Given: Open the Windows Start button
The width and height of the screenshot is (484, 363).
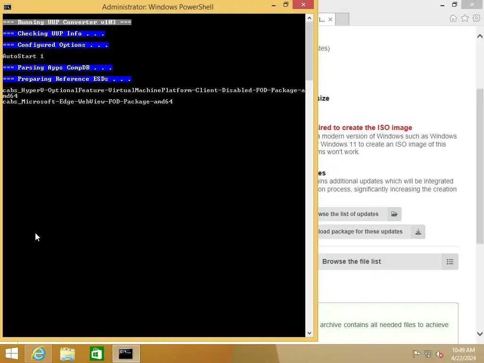Looking at the screenshot, I should coord(12,354).
